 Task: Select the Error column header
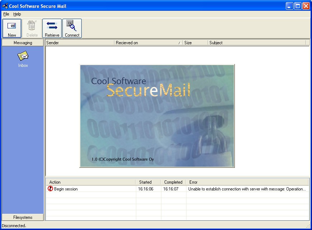point(247,182)
